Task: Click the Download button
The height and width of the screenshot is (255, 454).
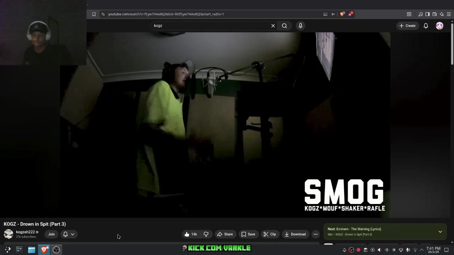Action: point(295,234)
